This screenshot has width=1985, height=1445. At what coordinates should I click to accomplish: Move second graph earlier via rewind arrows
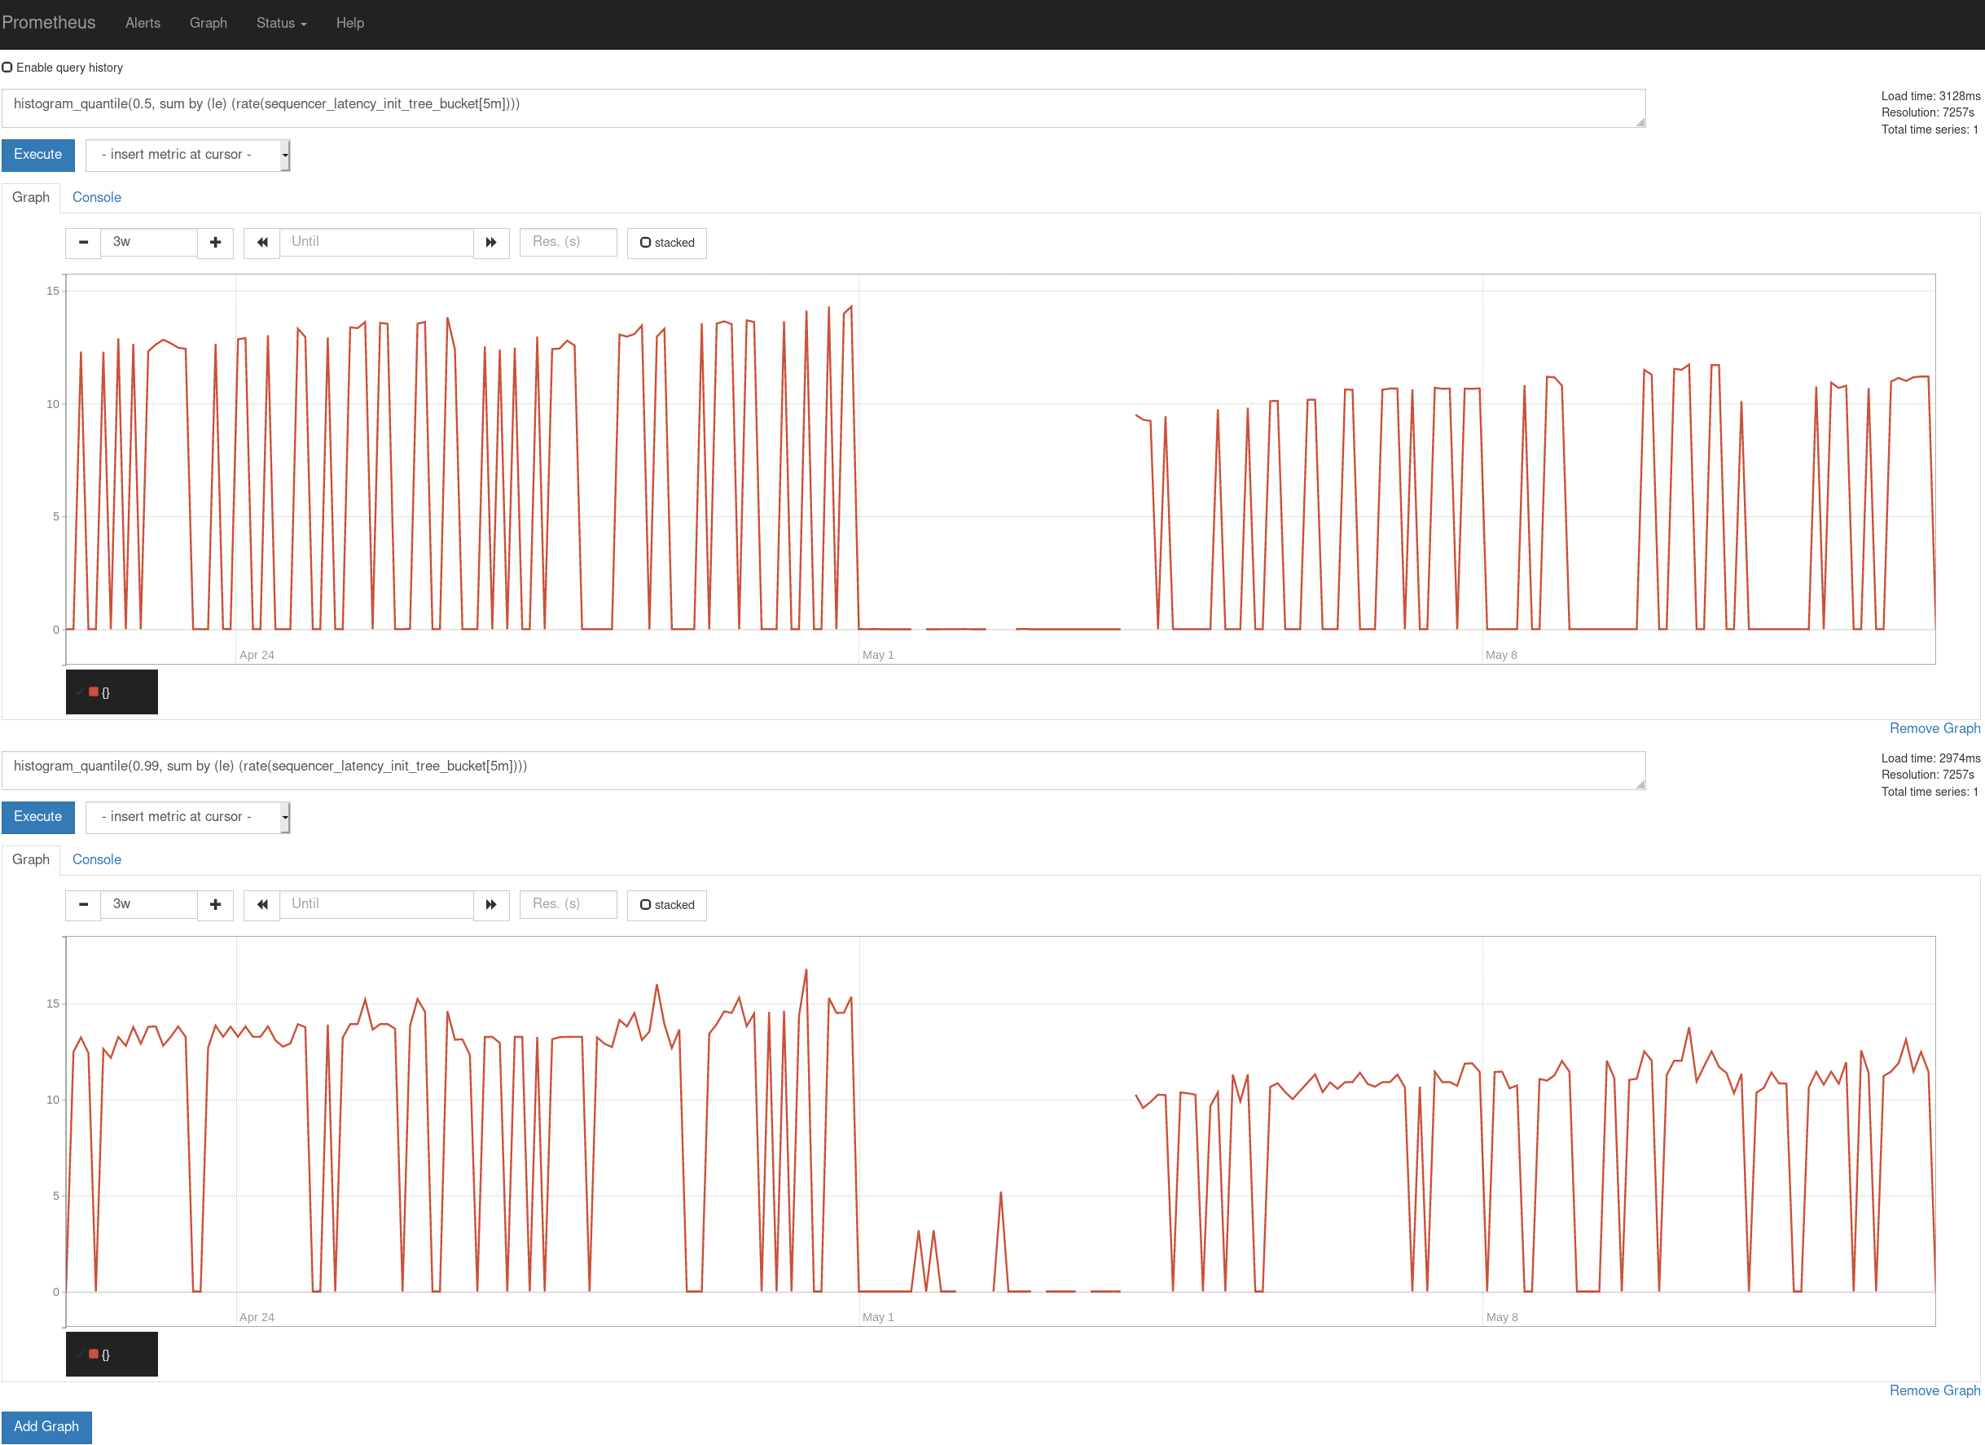pos(261,904)
